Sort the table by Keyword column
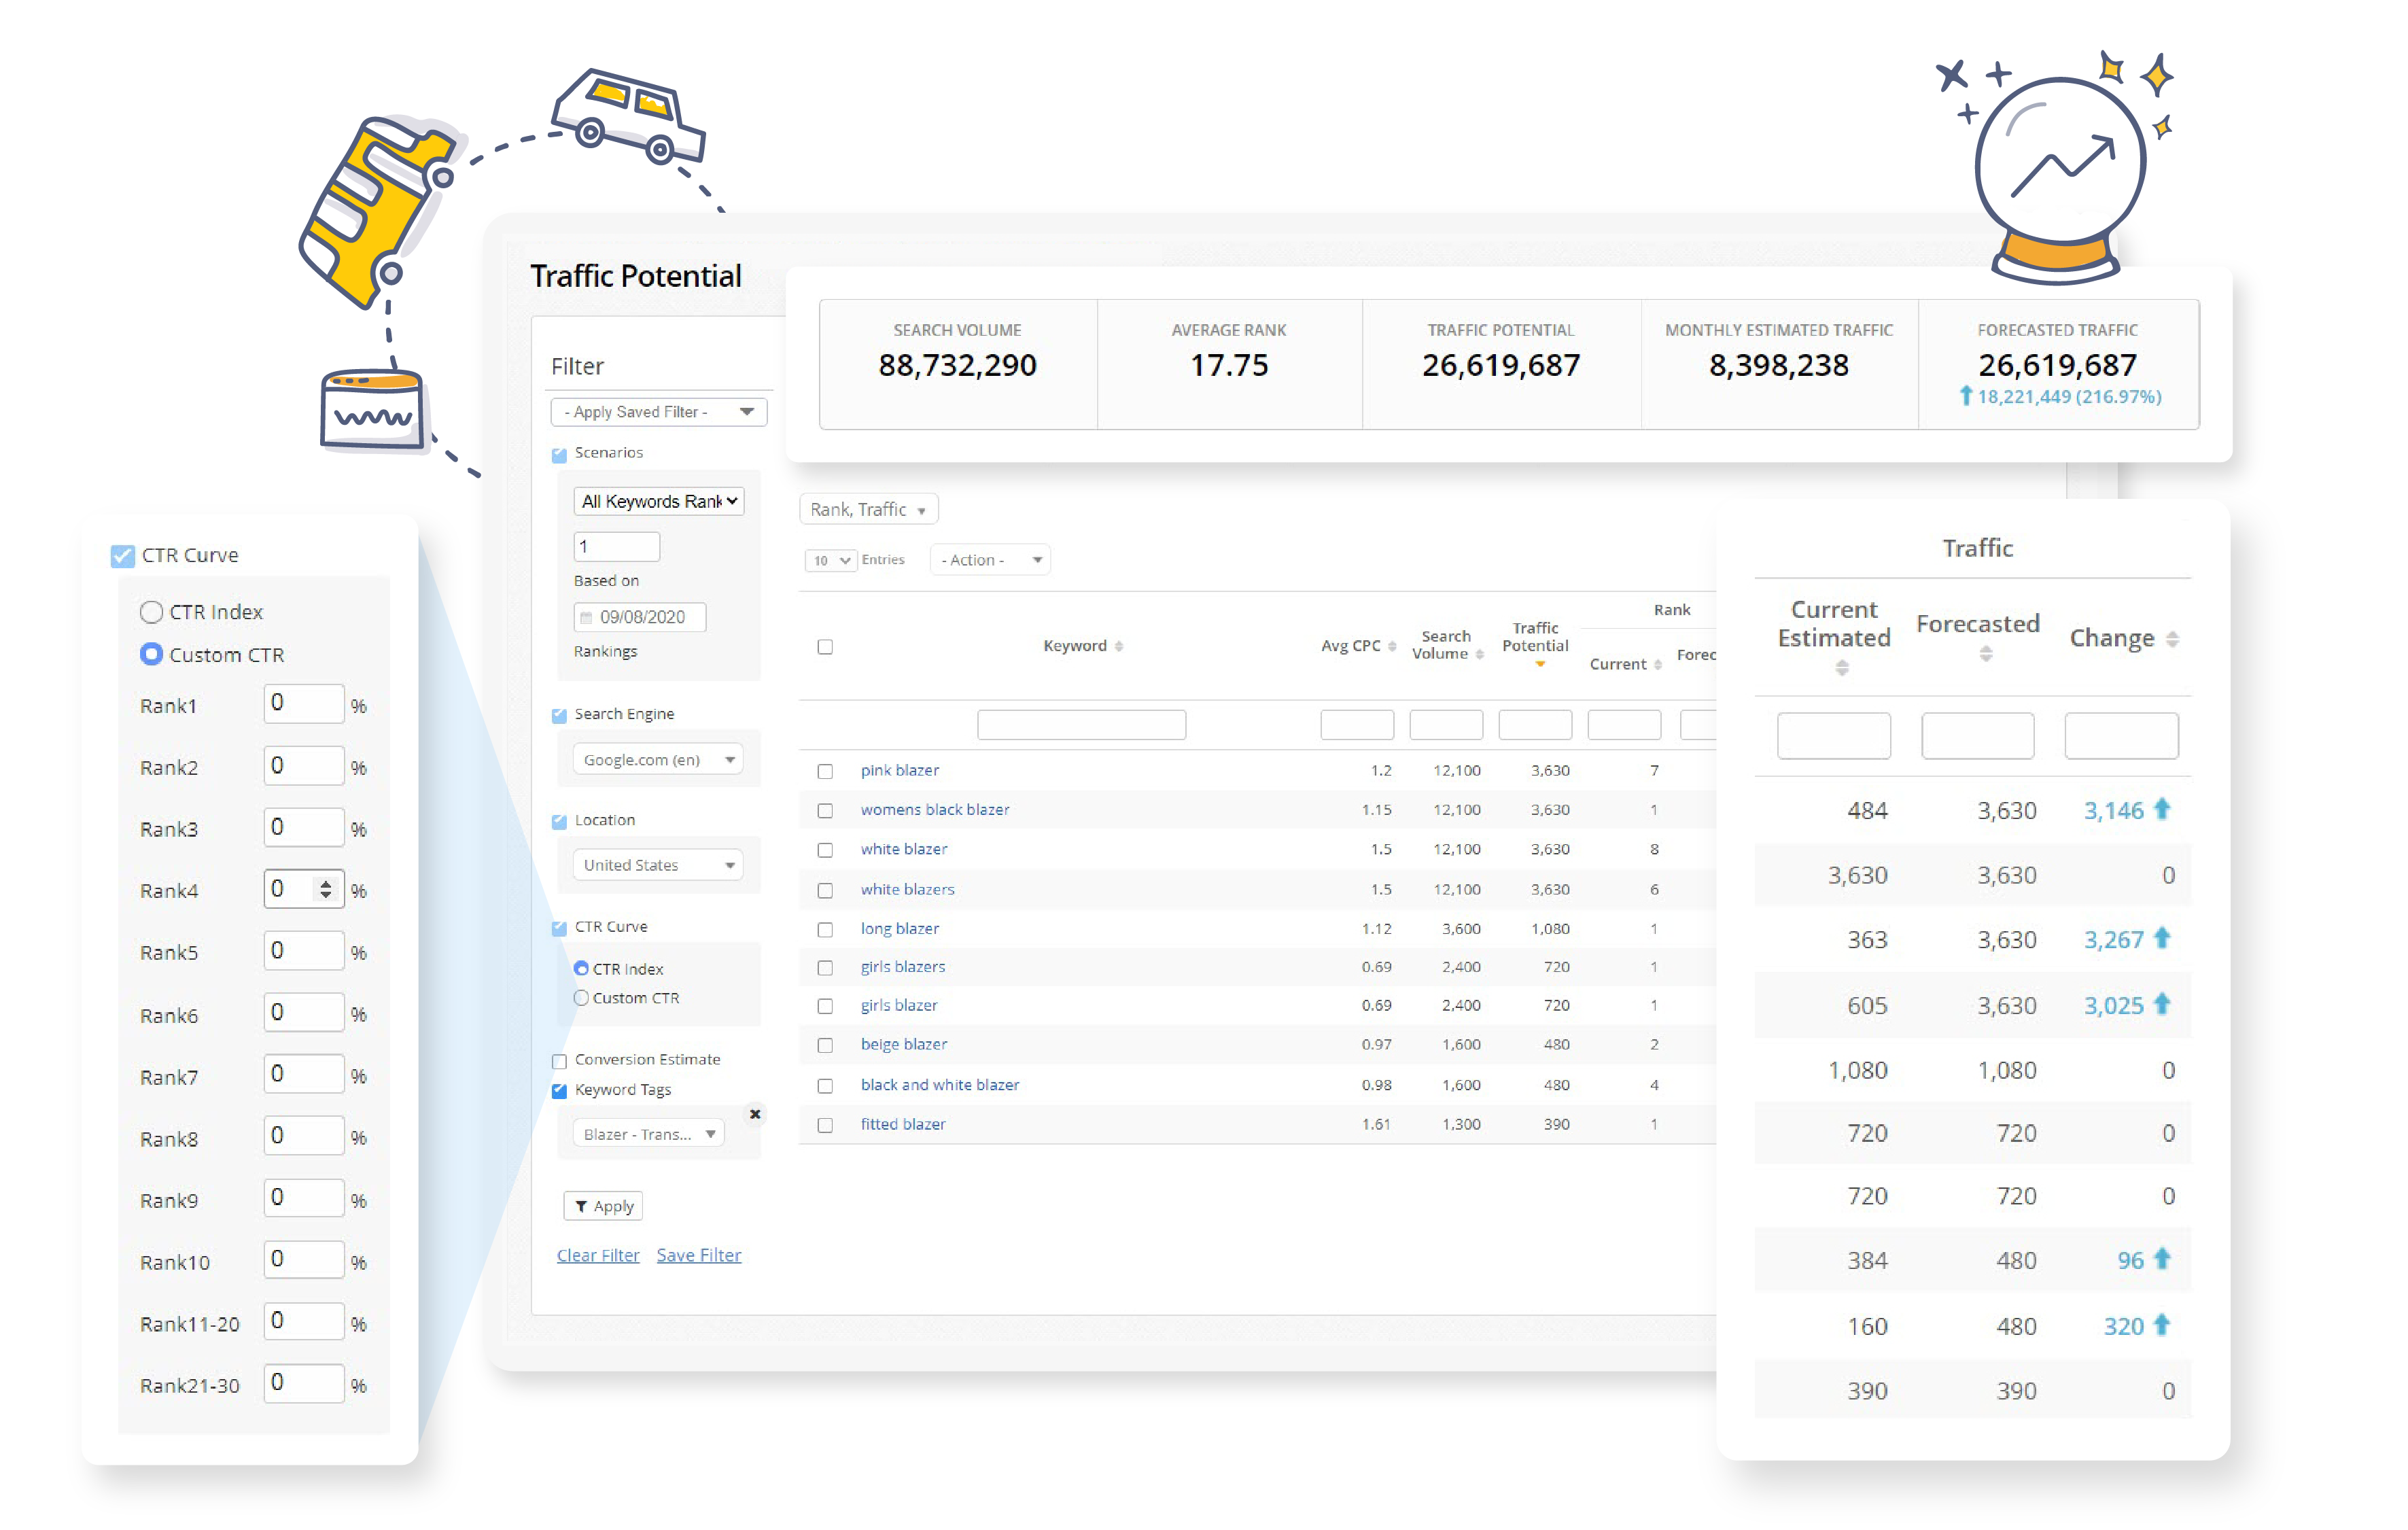This screenshot has height=1530, width=2408. pyautogui.click(x=1120, y=645)
